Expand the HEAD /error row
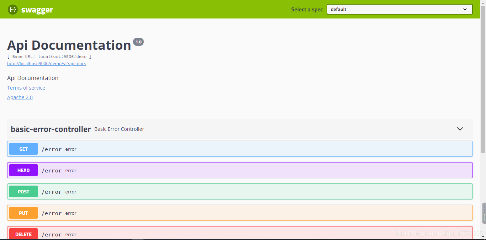 click(213, 170)
